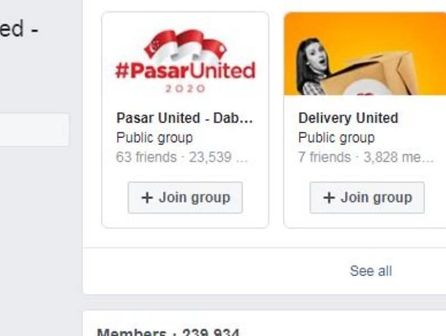The height and width of the screenshot is (336, 446).
Task: Click the cardboard box in Delivery United cover
Action: click(373, 75)
